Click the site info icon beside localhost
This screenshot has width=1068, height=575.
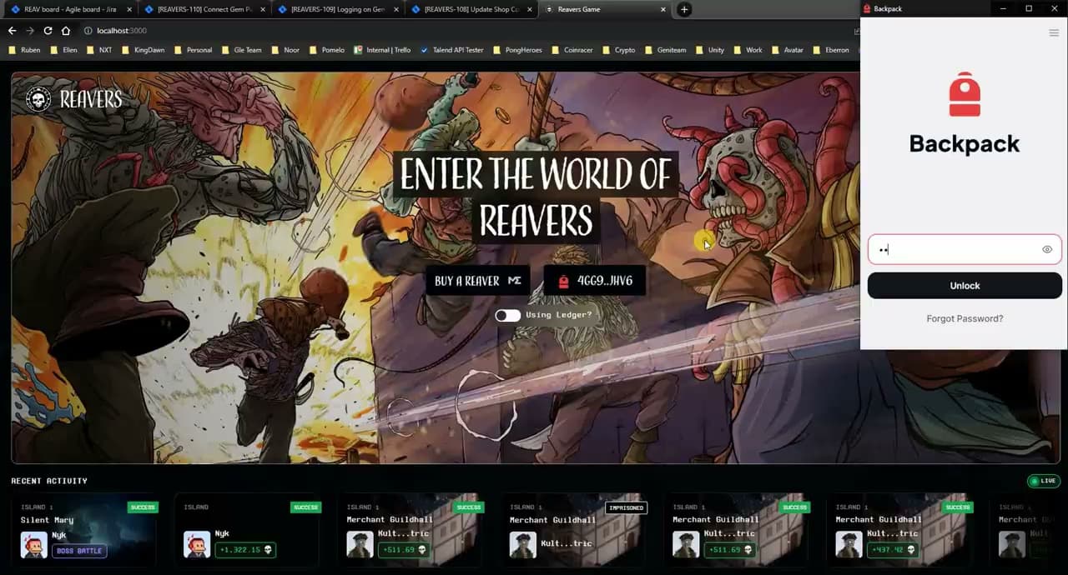tap(88, 31)
